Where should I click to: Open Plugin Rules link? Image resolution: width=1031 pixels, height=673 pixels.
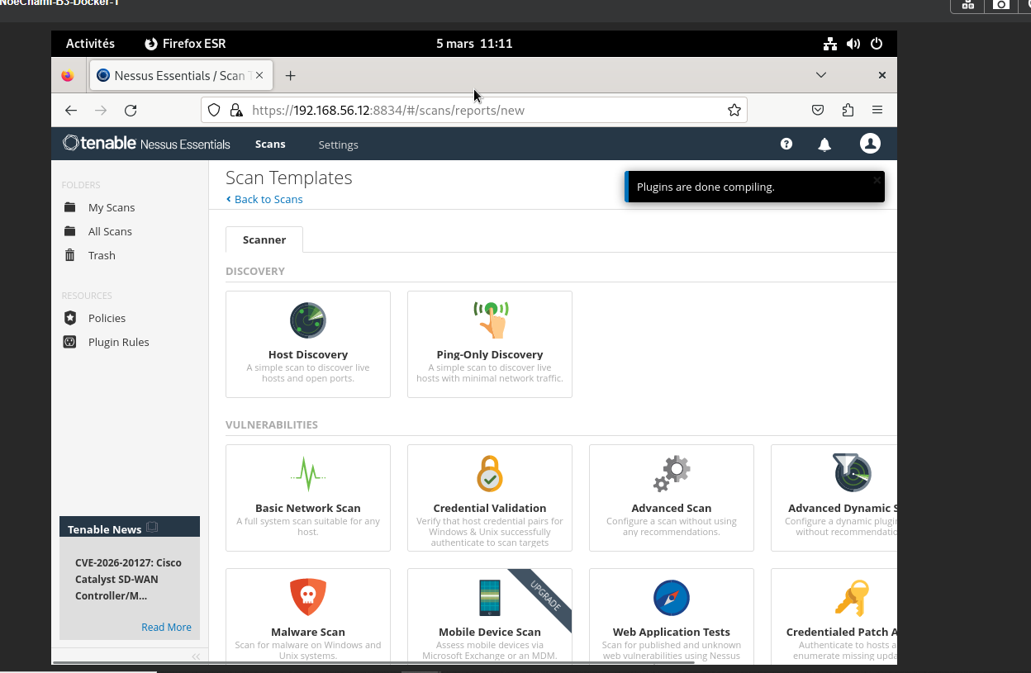point(119,342)
